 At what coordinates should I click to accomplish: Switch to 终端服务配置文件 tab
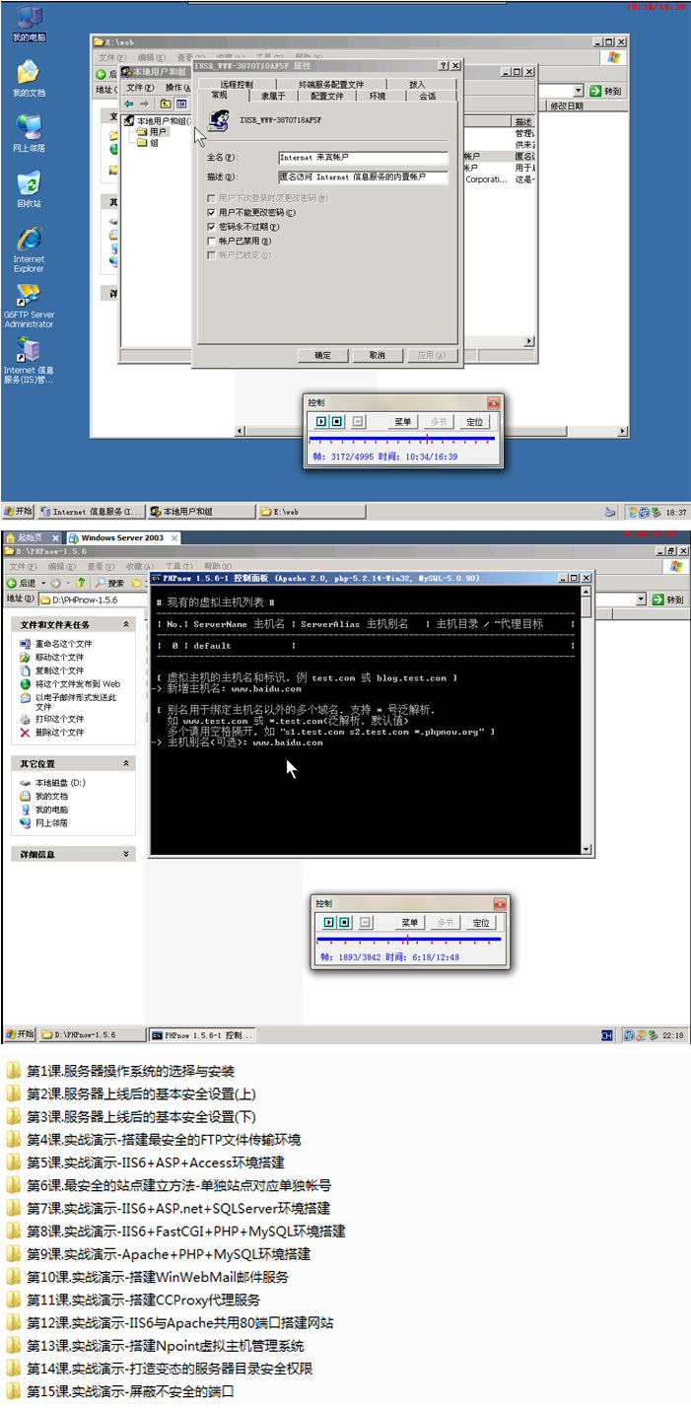(x=331, y=85)
